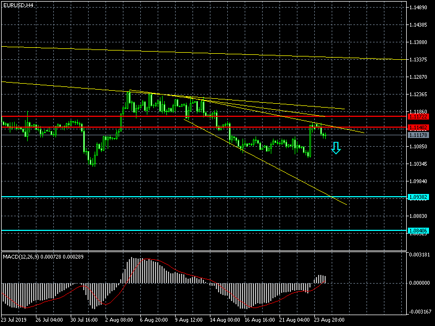Click the EURUSD,H4 chart title
Image resolution: width=435 pixels, height=326 pixels.
(18, 5)
